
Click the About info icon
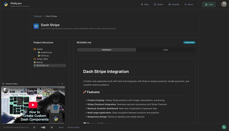point(186,5)
